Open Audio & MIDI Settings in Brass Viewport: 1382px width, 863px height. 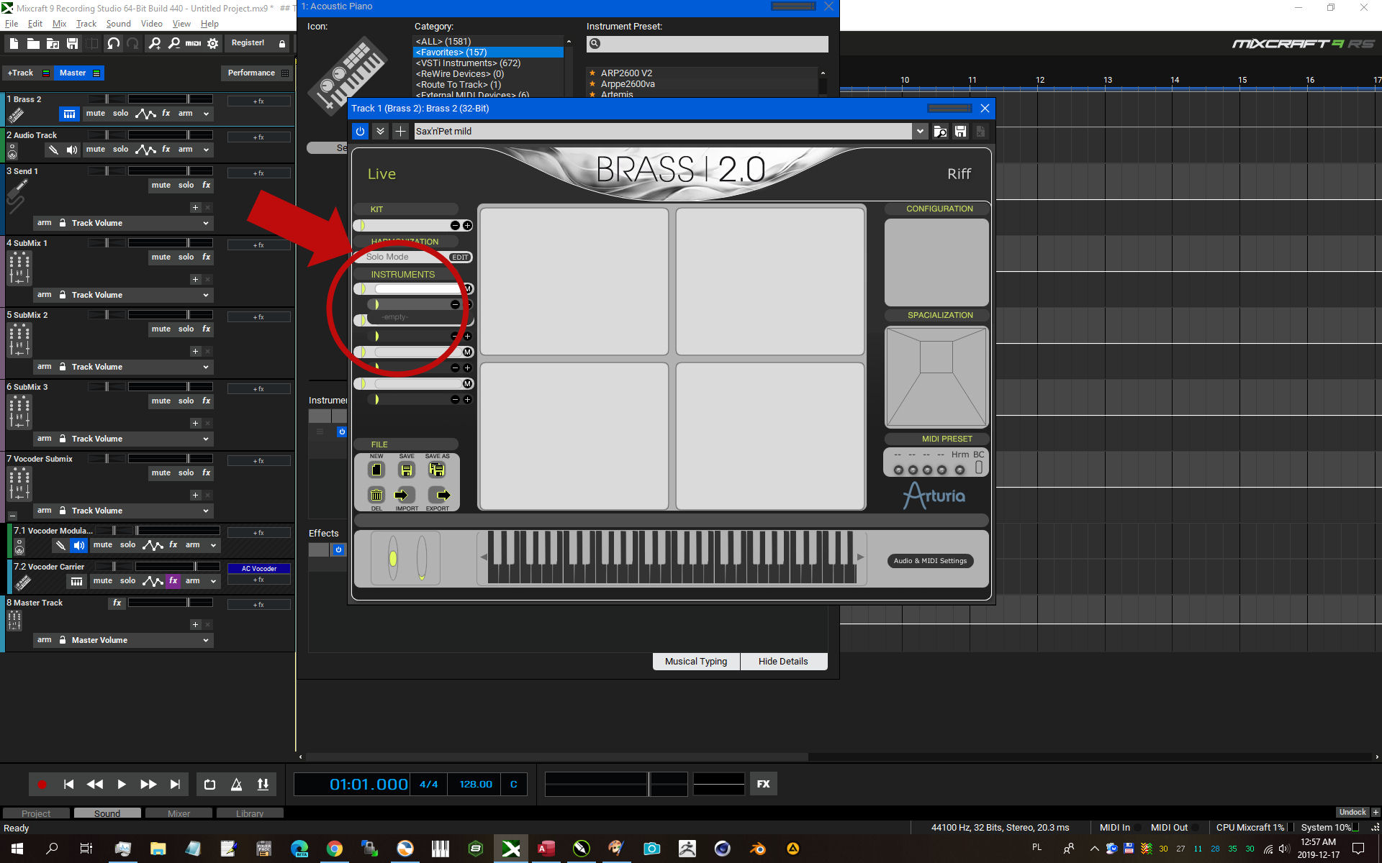(x=930, y=561)
